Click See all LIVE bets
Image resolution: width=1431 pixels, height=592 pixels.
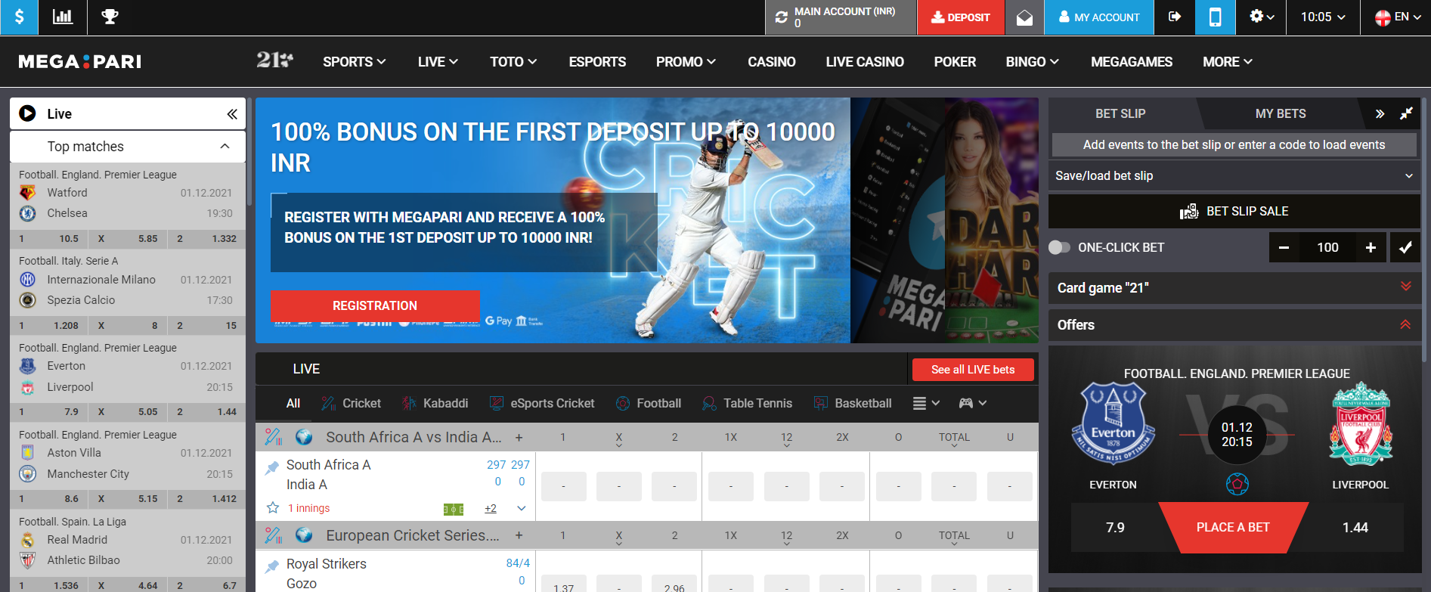[x=973, y=370]
